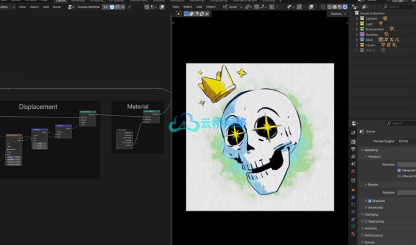
Task: Expand the Sparkles collection
Action: (x=357, y=35)
